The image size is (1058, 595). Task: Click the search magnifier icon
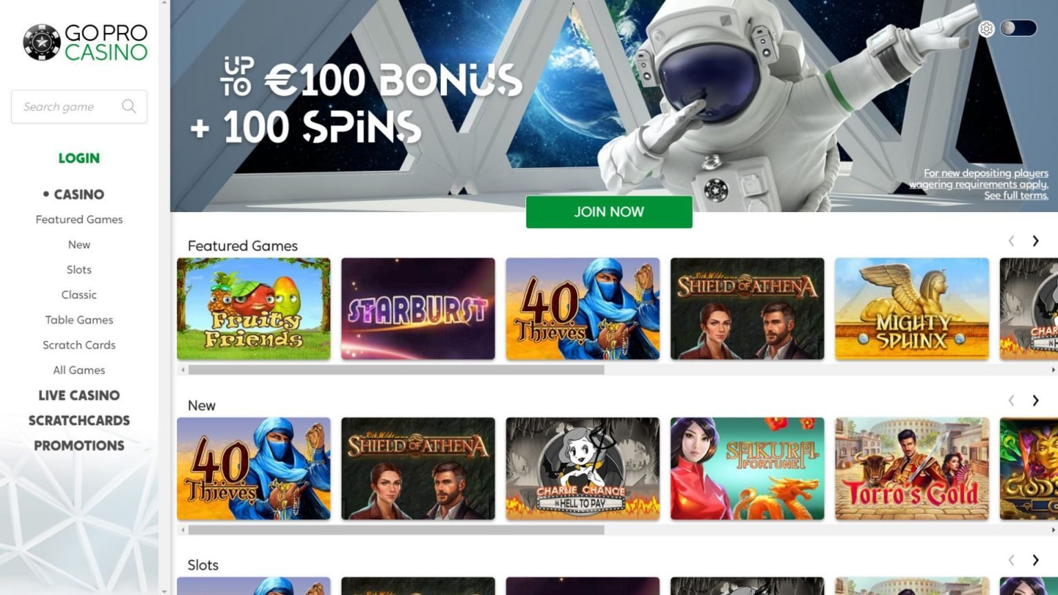[129, 106]
